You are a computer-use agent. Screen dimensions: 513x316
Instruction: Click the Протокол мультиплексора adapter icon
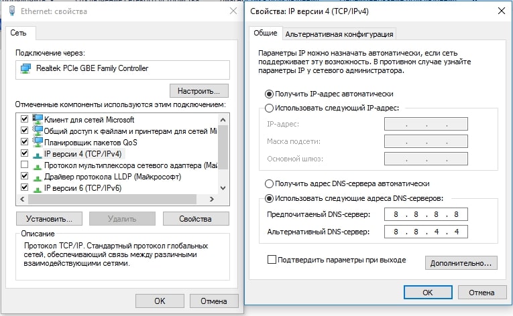click(38, 166)
